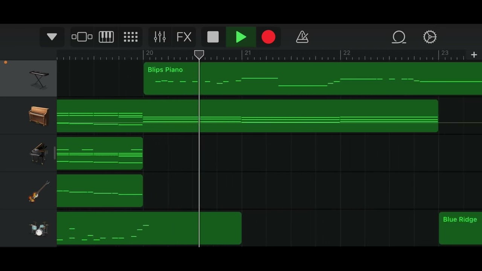Viewport: 482px width, 271px height.
Task: Select the drum kit track icon
Action: point(39,228)
